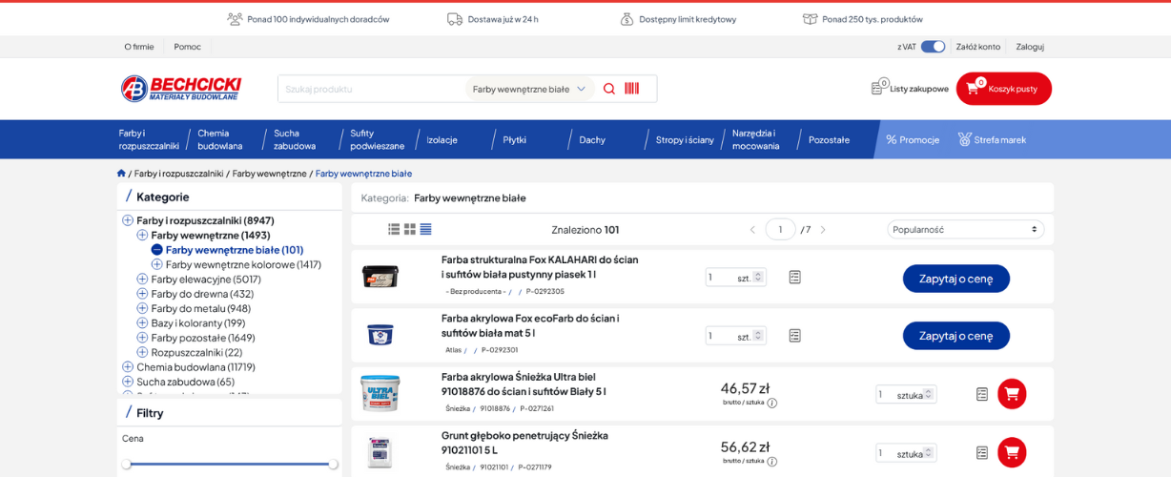Screen dimensions: 1171x477
Task: Open the Popularność sort dropdown
Action: click(x=965, y=230)
